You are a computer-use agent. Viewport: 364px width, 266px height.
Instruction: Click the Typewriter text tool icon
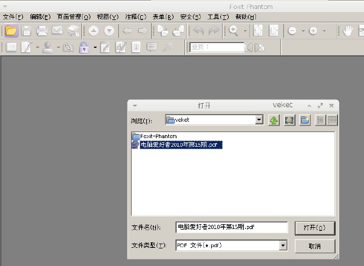pos(136,47)
